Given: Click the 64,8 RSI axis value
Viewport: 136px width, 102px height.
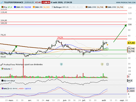Looking at the screenshot, I should click(130, 81).
